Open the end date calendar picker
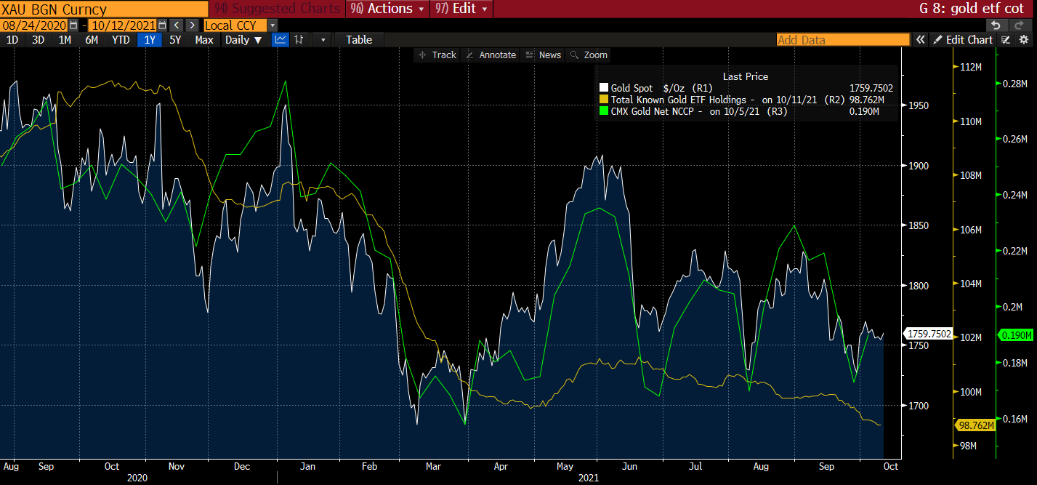Image resolution: width=1037 pixels, height=485 pixels. coord(161,25)
